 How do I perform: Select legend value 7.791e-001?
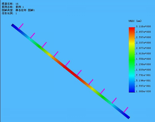pyautogui.click(x=143, y=75)
